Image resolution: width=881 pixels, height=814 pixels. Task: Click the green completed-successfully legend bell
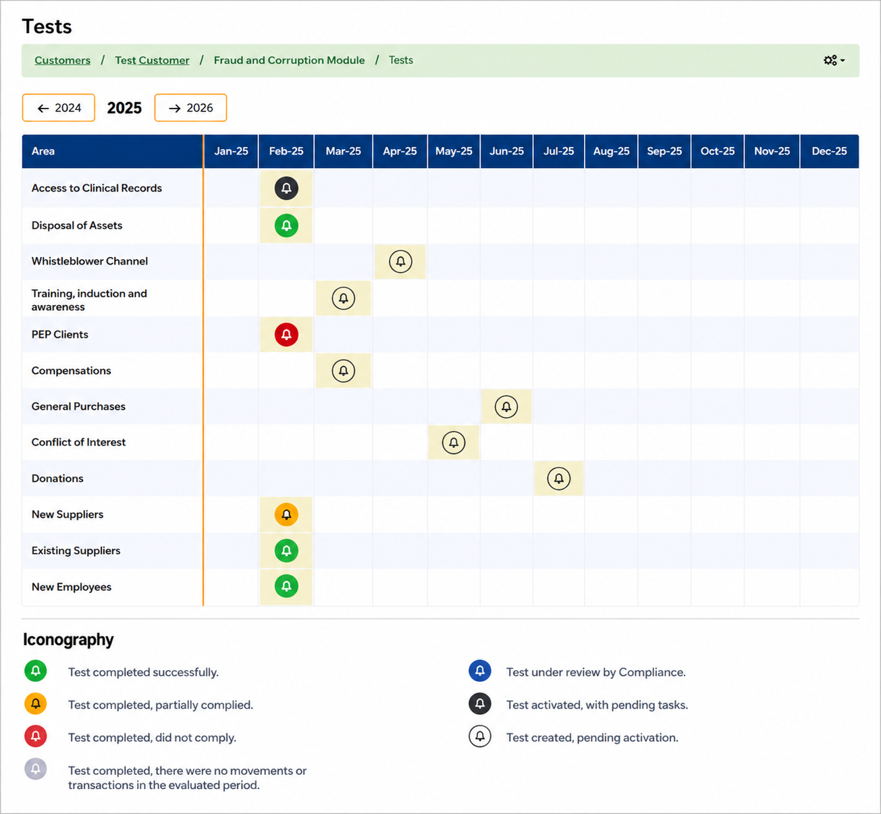36,671
